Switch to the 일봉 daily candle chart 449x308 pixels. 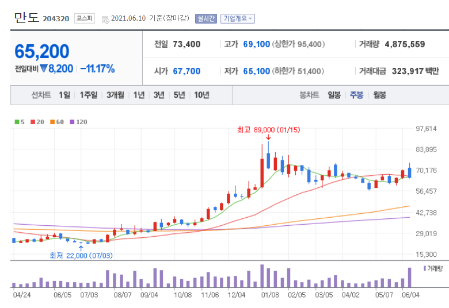tap(334, 95)
